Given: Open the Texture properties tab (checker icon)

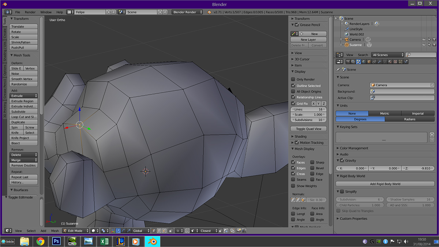Looking at the screenshot, I should [x=395, y=62].
